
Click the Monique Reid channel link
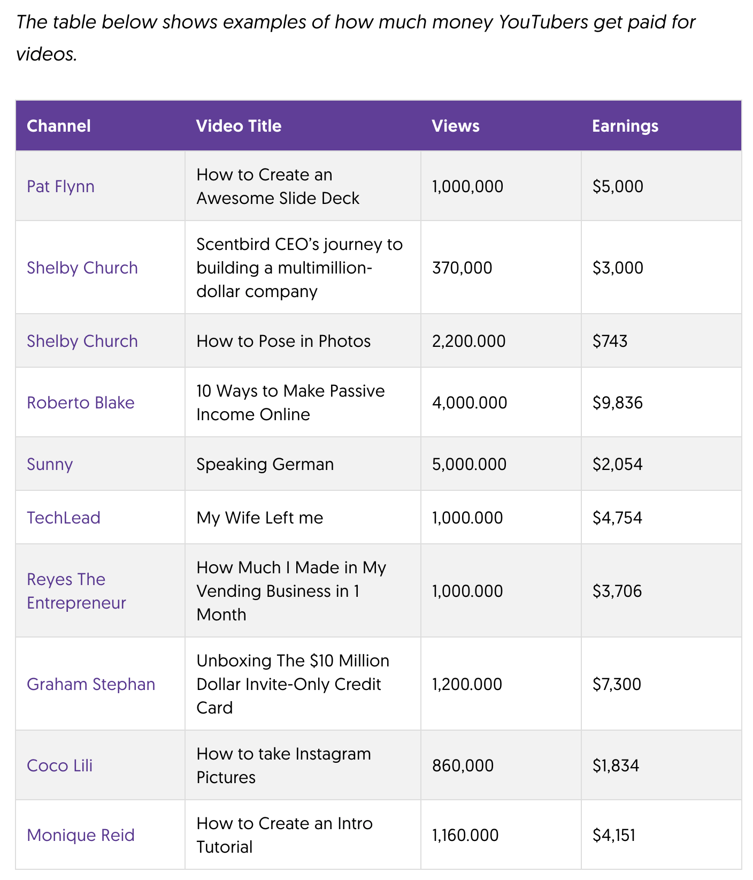pyautogui.click(x=81, y=835)
